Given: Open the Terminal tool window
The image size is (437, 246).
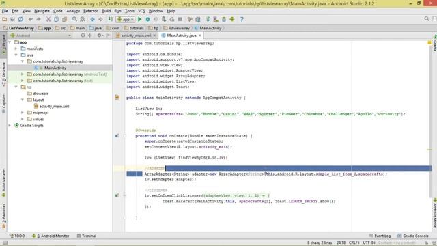Looking at the screenshot, I should coord(87,236).
